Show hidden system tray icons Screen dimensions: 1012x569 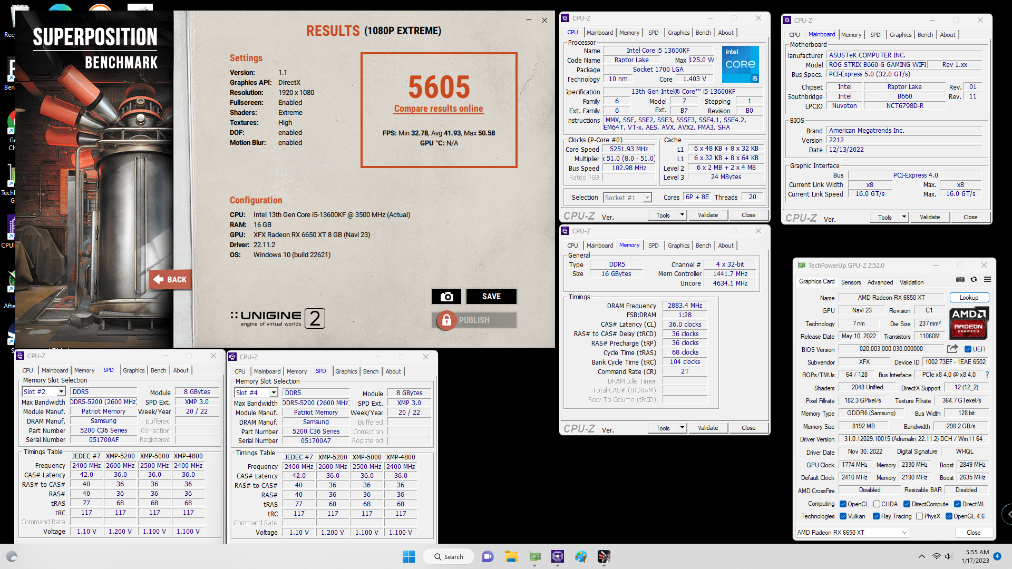coord(921,556)
